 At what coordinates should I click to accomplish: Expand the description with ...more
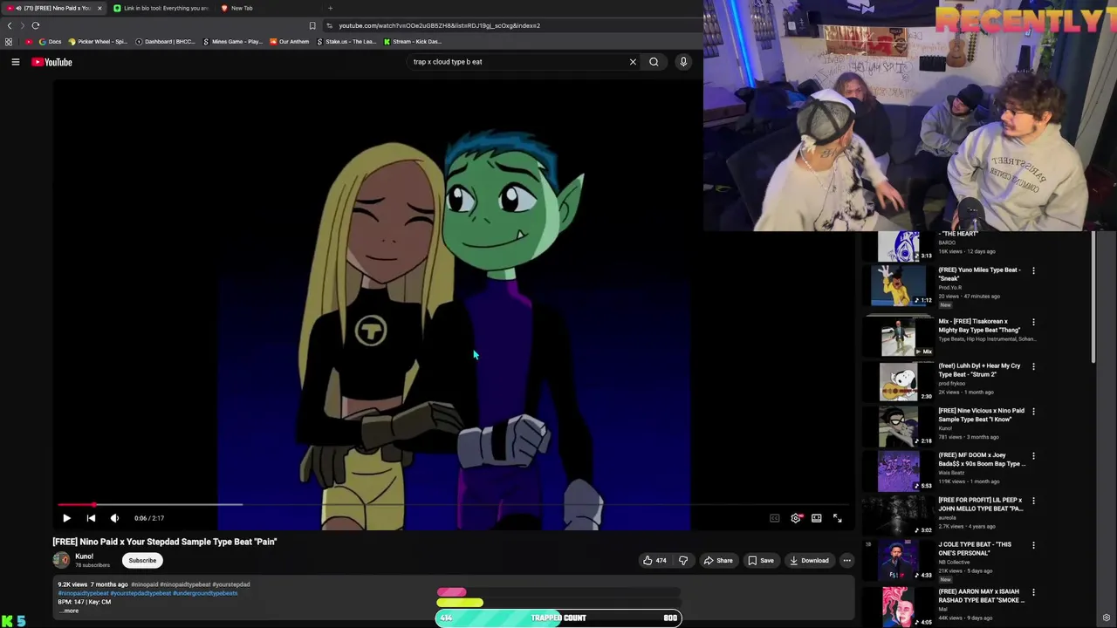point(70,611)
